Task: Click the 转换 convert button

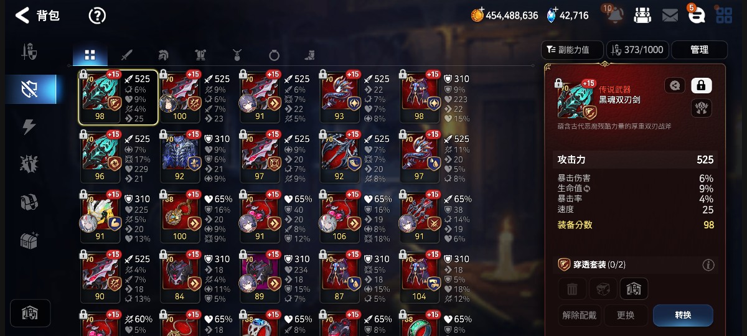Action: click(683, 315)
